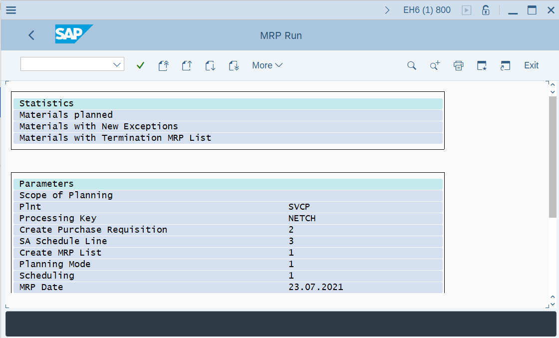
Task: Click the create shortcut icon
Action: 482,65
